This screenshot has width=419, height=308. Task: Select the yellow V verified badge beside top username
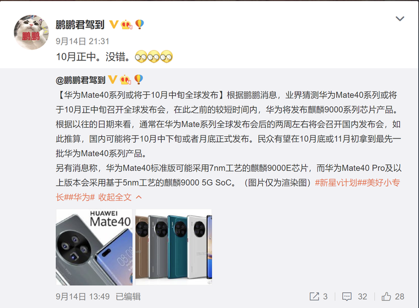pyautogui.click(x=114, y=25)
